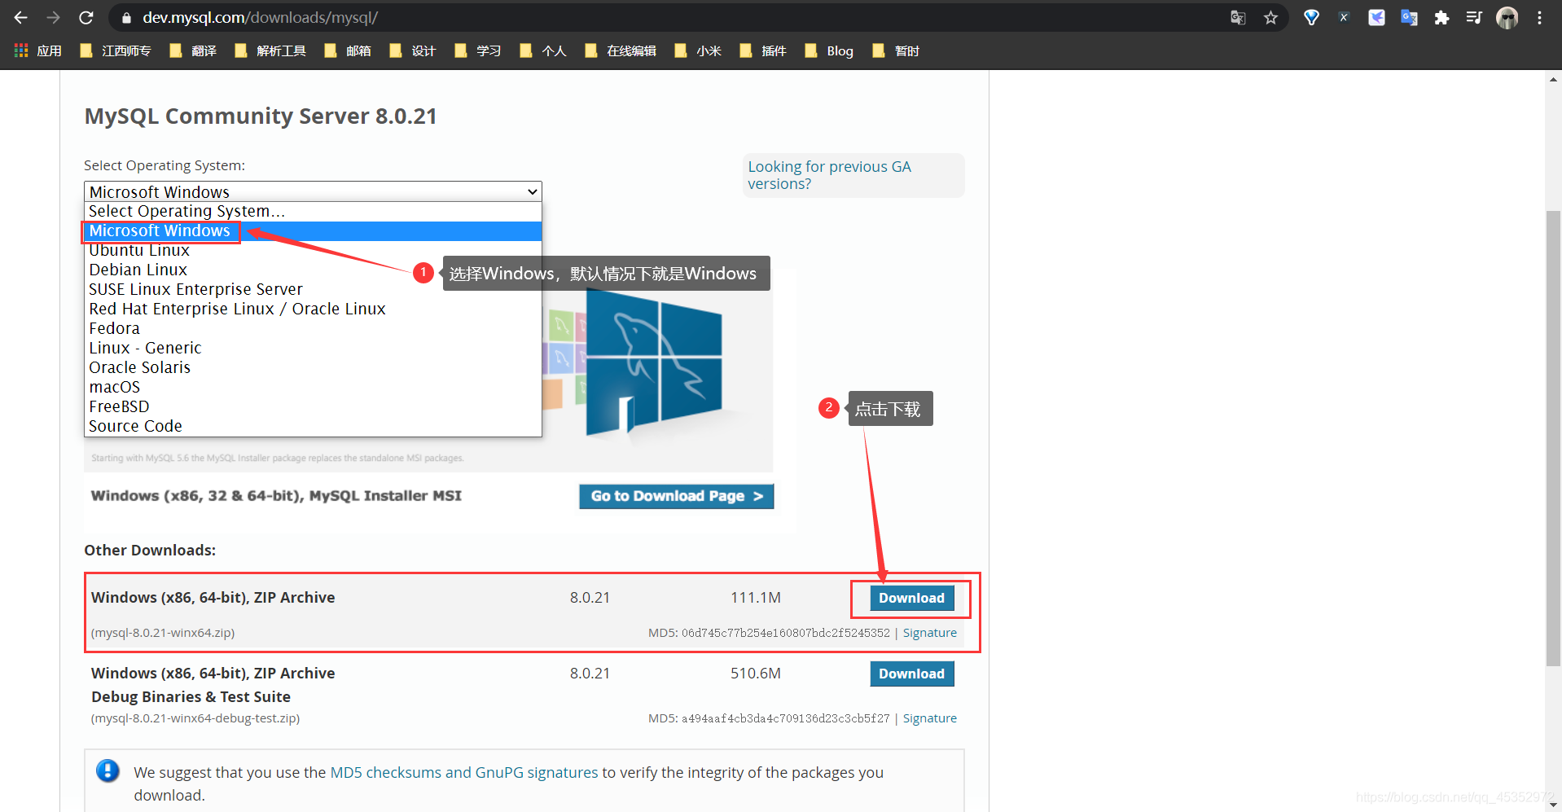Open the Chrome three-dot menu
Viewport: 1562px width, 812px height.
[x=1539, y=17]
